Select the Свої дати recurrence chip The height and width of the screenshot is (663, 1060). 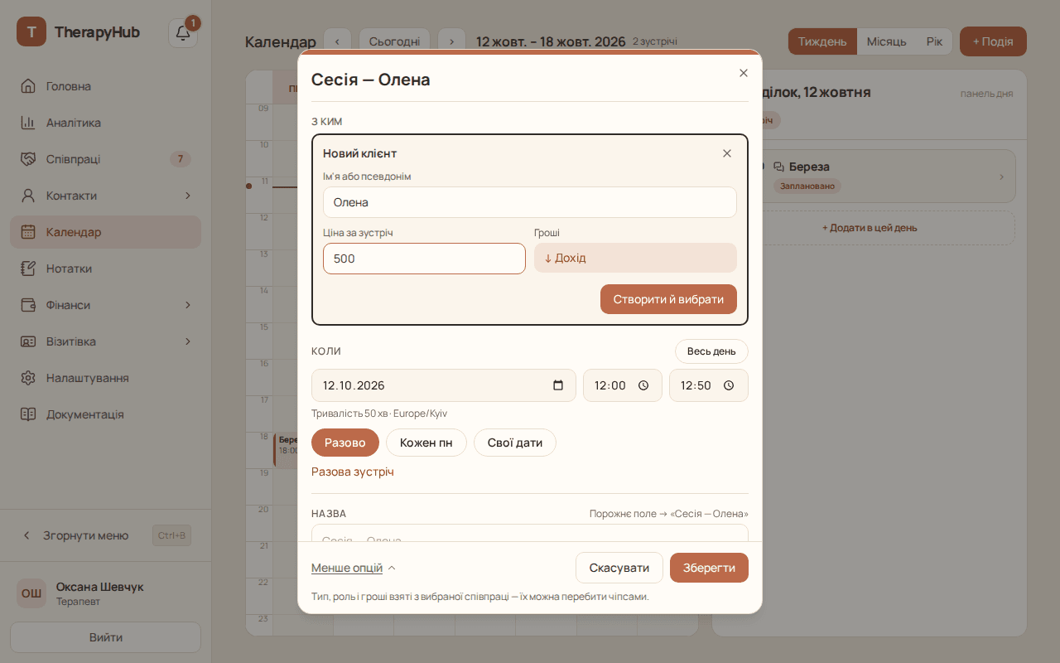(x=515, y=443)
